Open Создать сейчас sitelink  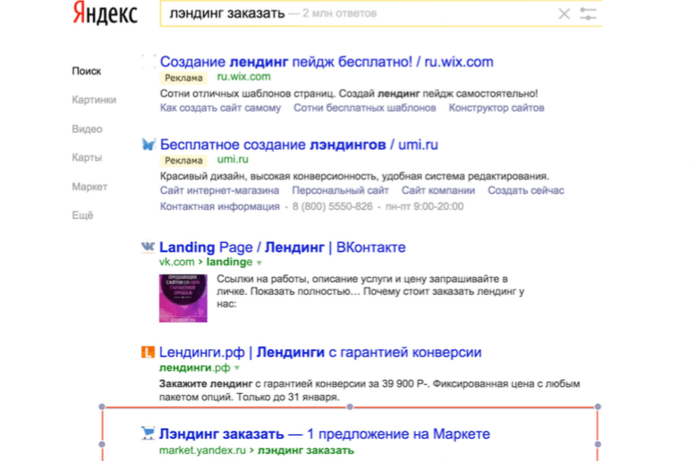point(526,190)
